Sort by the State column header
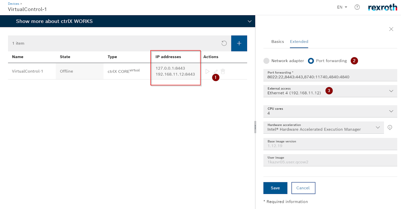 (x=65, y=57)
